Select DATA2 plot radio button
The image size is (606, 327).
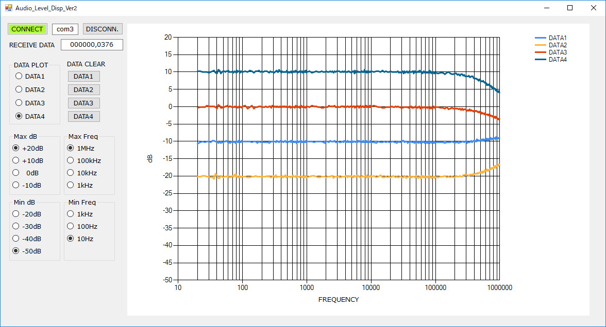19,89
